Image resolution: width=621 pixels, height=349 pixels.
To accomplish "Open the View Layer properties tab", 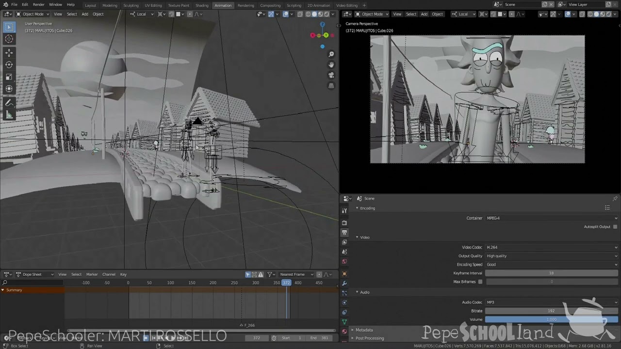I will point(344,242).
